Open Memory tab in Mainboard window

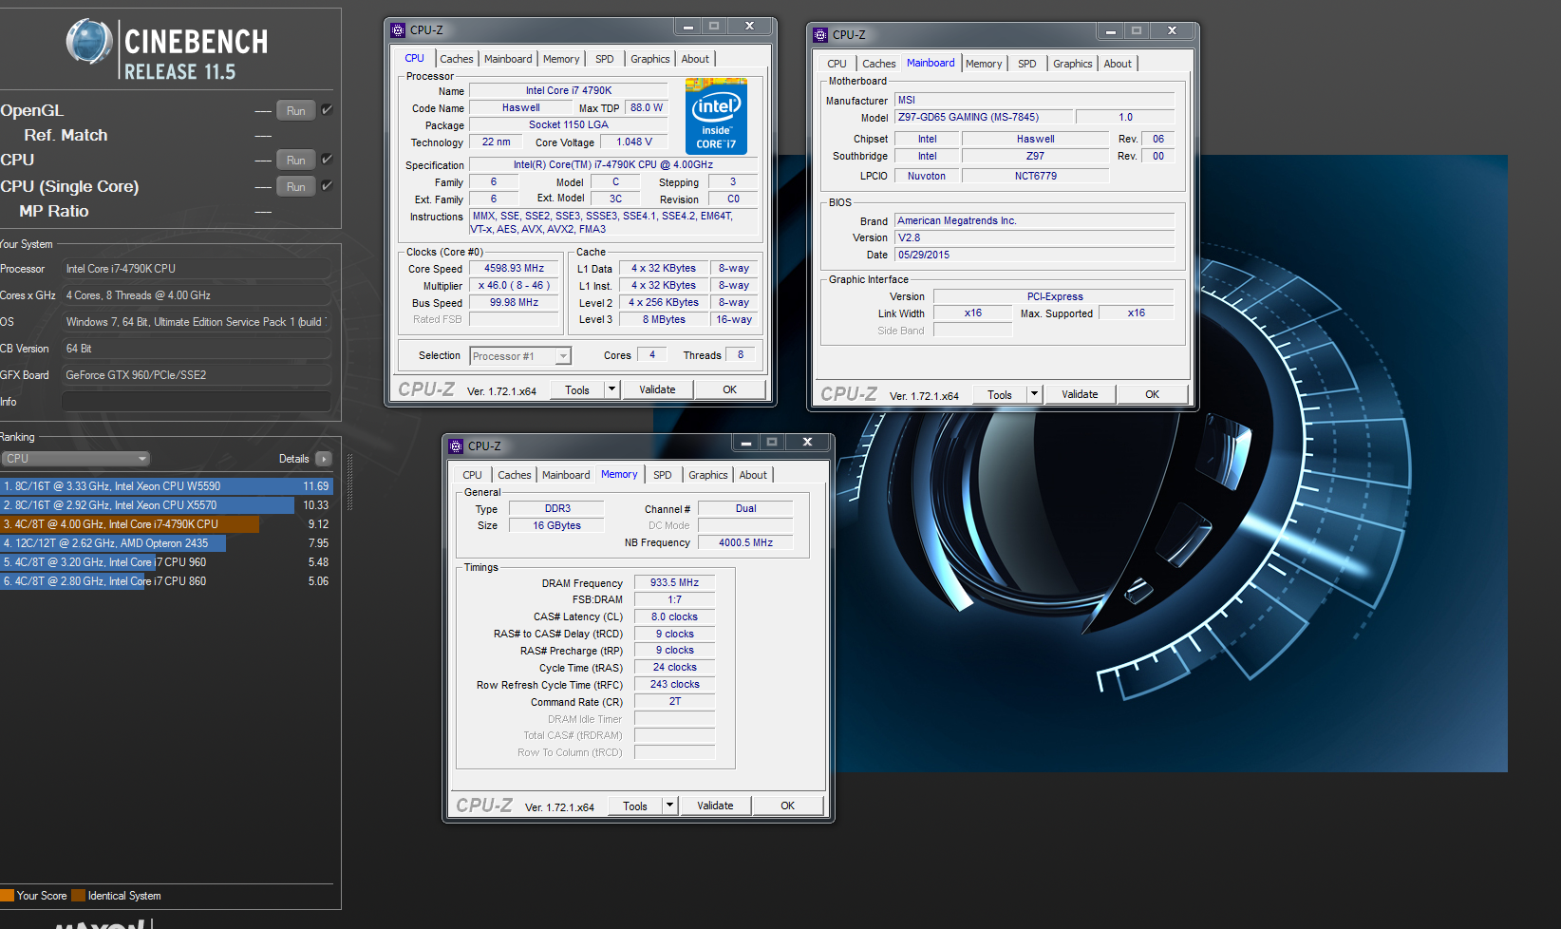pyautogui.click(x=984, y=64)
